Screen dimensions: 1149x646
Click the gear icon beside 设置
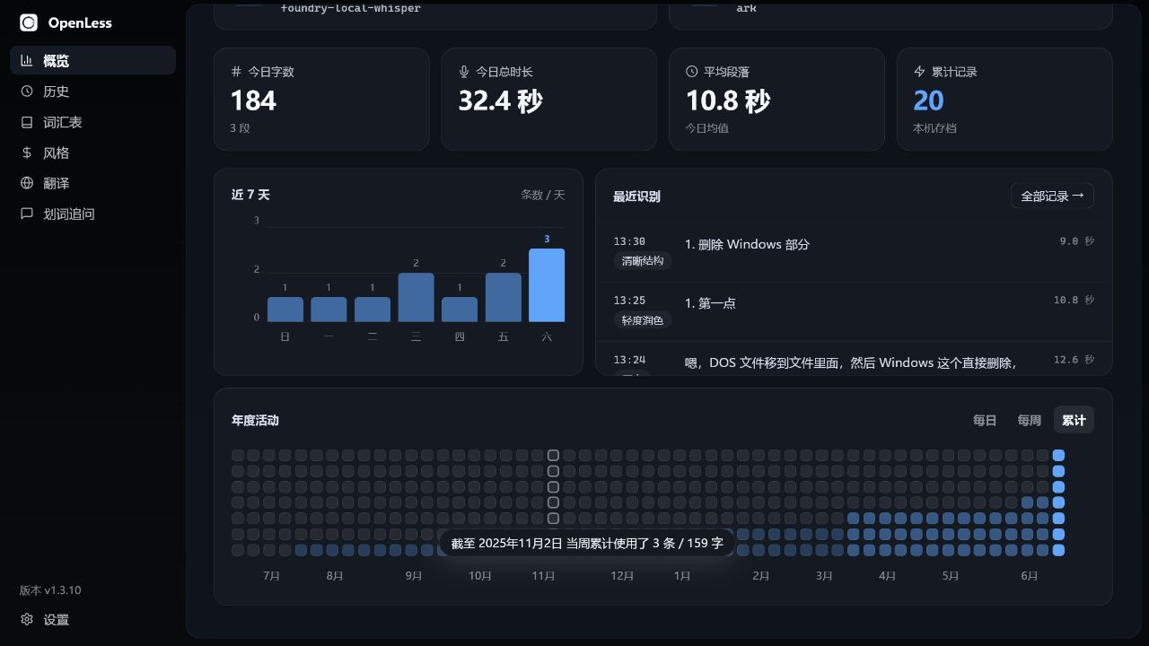27,619
